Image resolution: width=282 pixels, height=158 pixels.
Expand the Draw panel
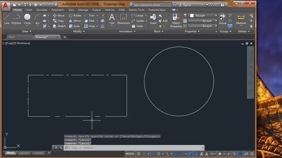pyautogui.click(x=26, y=31)
